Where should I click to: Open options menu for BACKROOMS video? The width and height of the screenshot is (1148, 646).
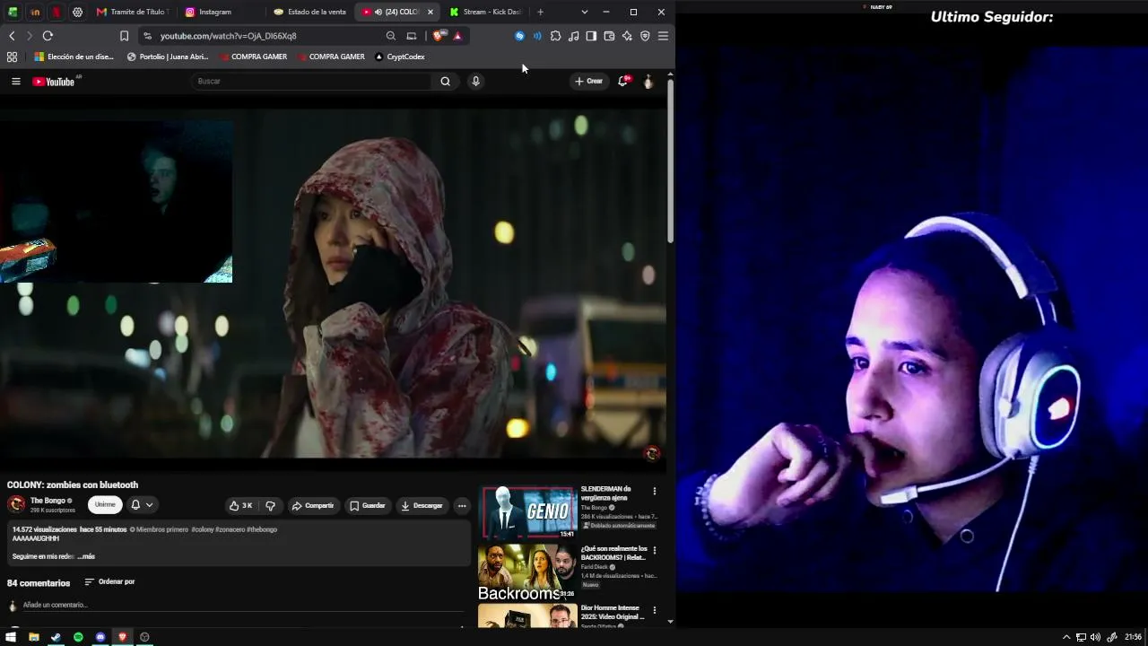click(655, 550)
